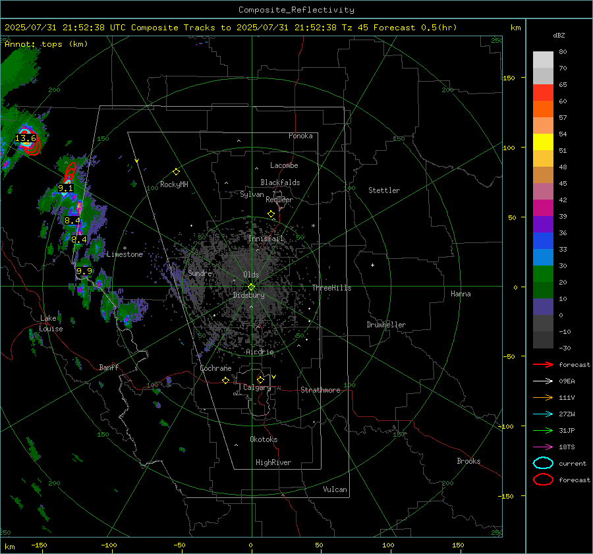The height and width of the screenshot is (554, 593).
Task: Click the Drumheller map label
Action: (x=386, y=325)
